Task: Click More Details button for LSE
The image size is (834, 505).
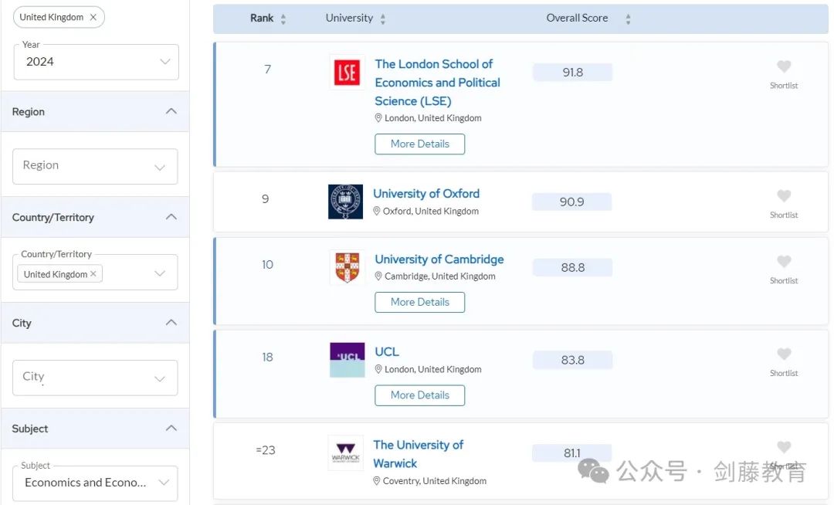Action: click(419, 144)
